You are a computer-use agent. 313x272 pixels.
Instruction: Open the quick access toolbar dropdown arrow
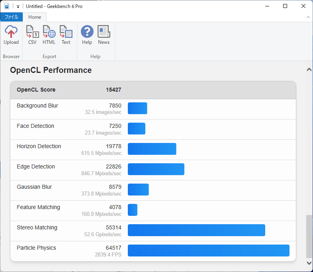18,7
